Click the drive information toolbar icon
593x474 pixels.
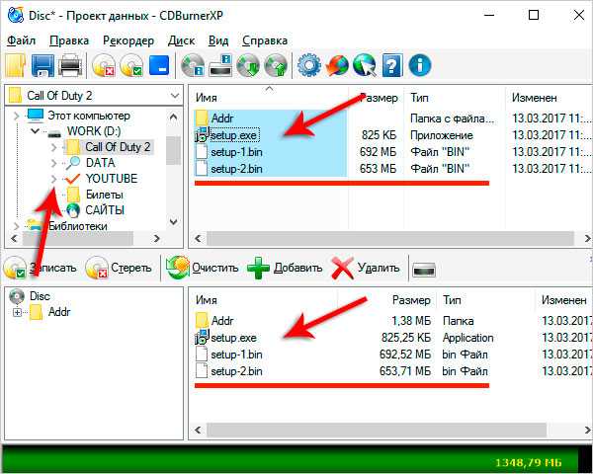coord(220,65)
